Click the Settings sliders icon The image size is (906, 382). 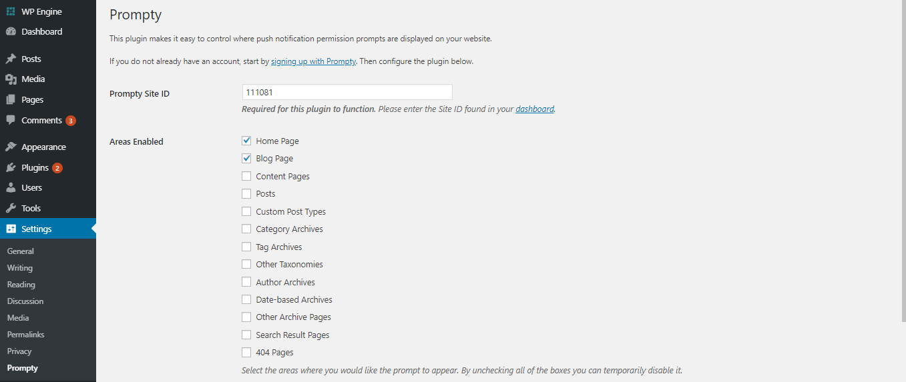11,229
